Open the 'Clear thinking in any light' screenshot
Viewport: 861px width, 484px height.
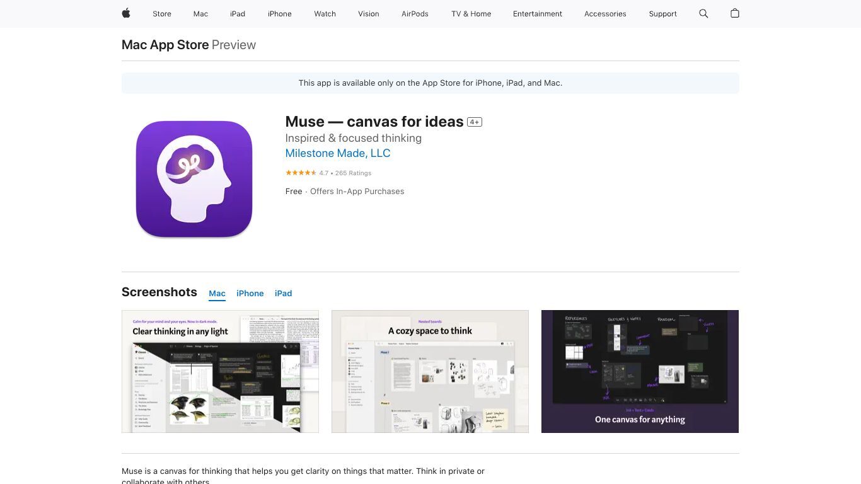pyautogui.click(x=220, y=371)
